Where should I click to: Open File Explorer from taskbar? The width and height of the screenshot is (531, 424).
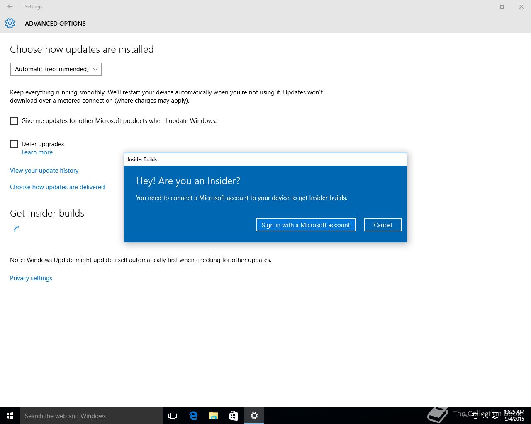pyautogui.click(x=214, y=416)
